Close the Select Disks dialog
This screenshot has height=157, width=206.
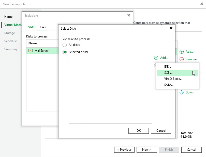[171, 28]
